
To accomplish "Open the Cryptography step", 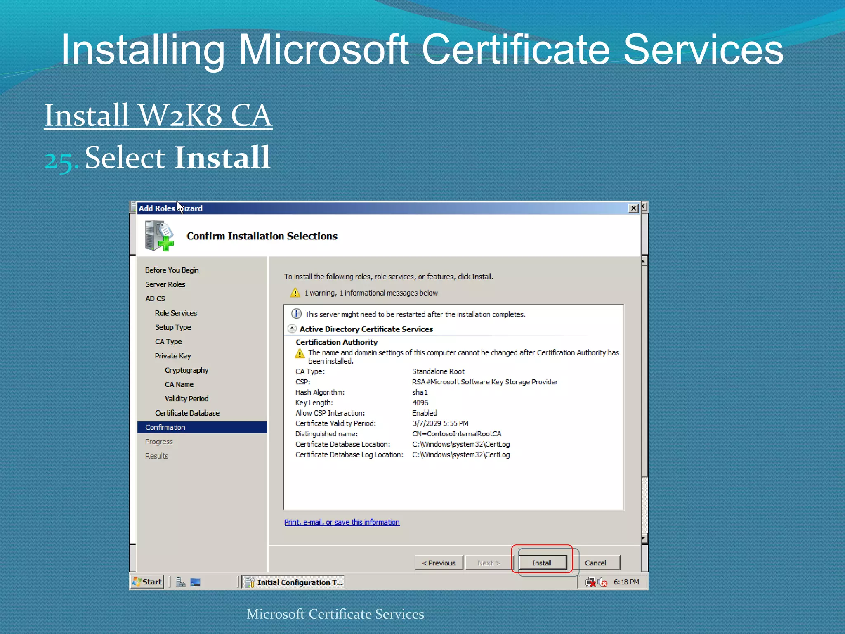I will click(186, 370).
